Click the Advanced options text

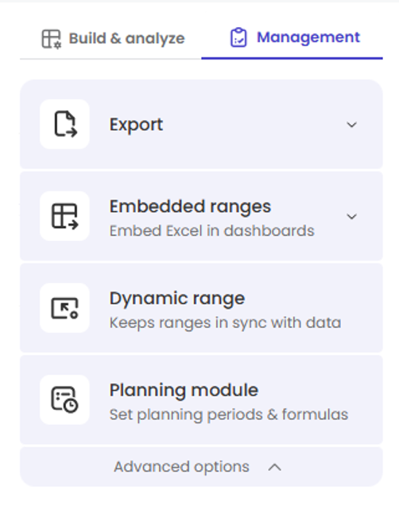pos(182,467)
